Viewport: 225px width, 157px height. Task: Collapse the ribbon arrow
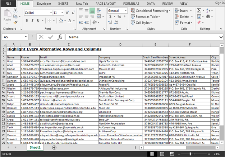221,29
